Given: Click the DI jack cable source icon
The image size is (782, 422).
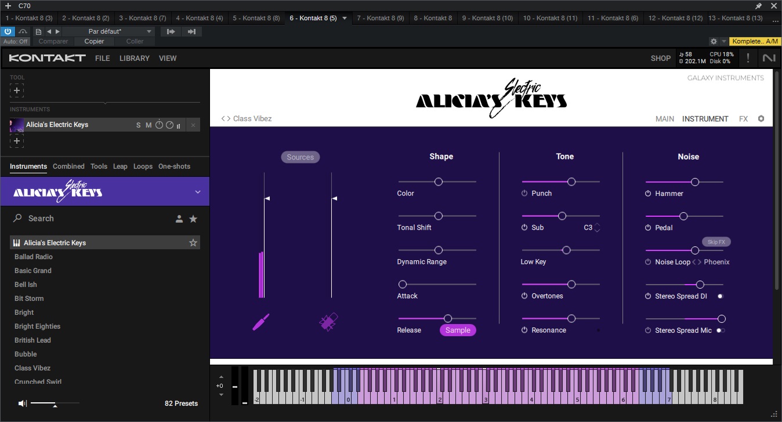Looking at the screenshot, I should [261, 322].
